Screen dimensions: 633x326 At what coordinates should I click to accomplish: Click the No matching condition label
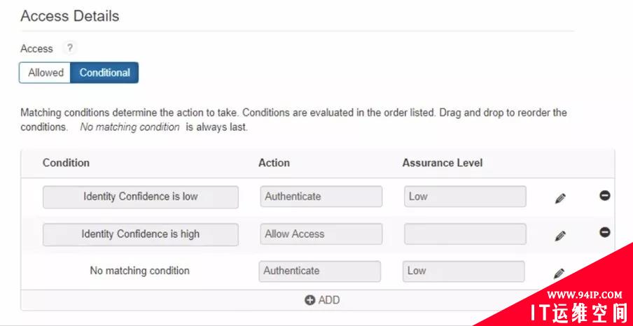click(x=139, y=271)
